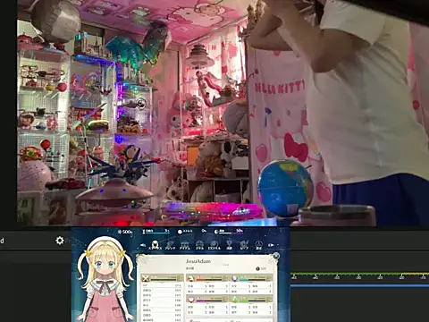Open settings with the gear icon
This screenshot has height=322, width=429.
(x=60, y=241)
